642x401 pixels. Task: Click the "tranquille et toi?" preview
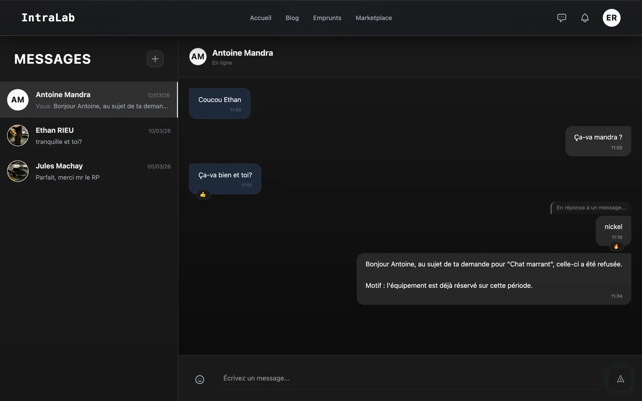coord(59,142)
